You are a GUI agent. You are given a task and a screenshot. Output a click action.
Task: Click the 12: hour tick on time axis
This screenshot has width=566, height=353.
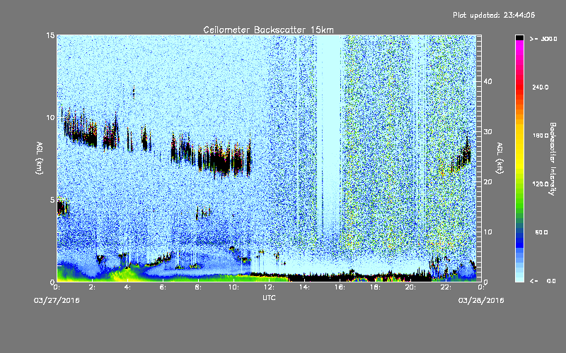[270, 287]
